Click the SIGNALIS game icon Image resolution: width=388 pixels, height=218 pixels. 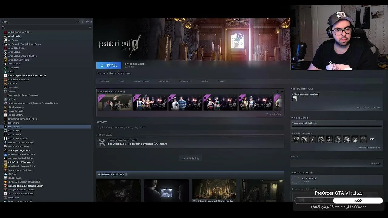[x=5, y=174]
